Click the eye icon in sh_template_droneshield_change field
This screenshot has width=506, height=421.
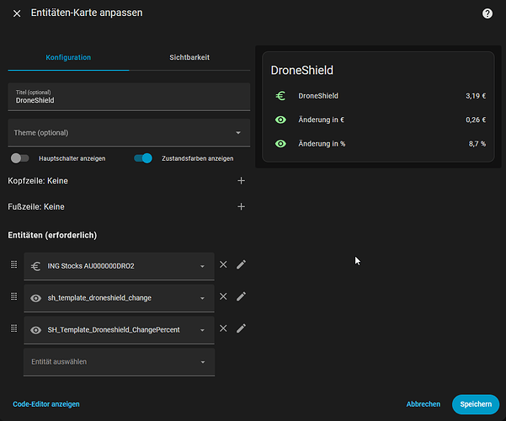click(36, 298)
